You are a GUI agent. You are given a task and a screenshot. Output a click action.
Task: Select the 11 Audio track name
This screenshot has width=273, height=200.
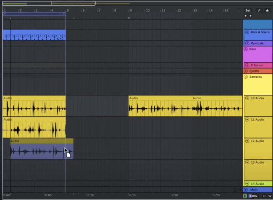(257, 120)
